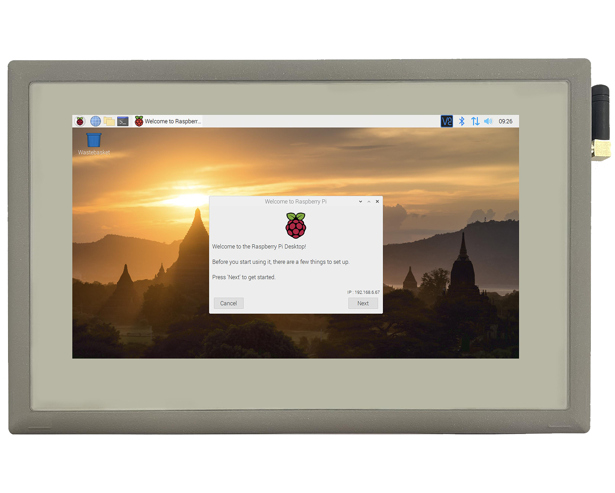Click the volume speaker icon
This screenshot has width=615, height=493.
[488, 121]
